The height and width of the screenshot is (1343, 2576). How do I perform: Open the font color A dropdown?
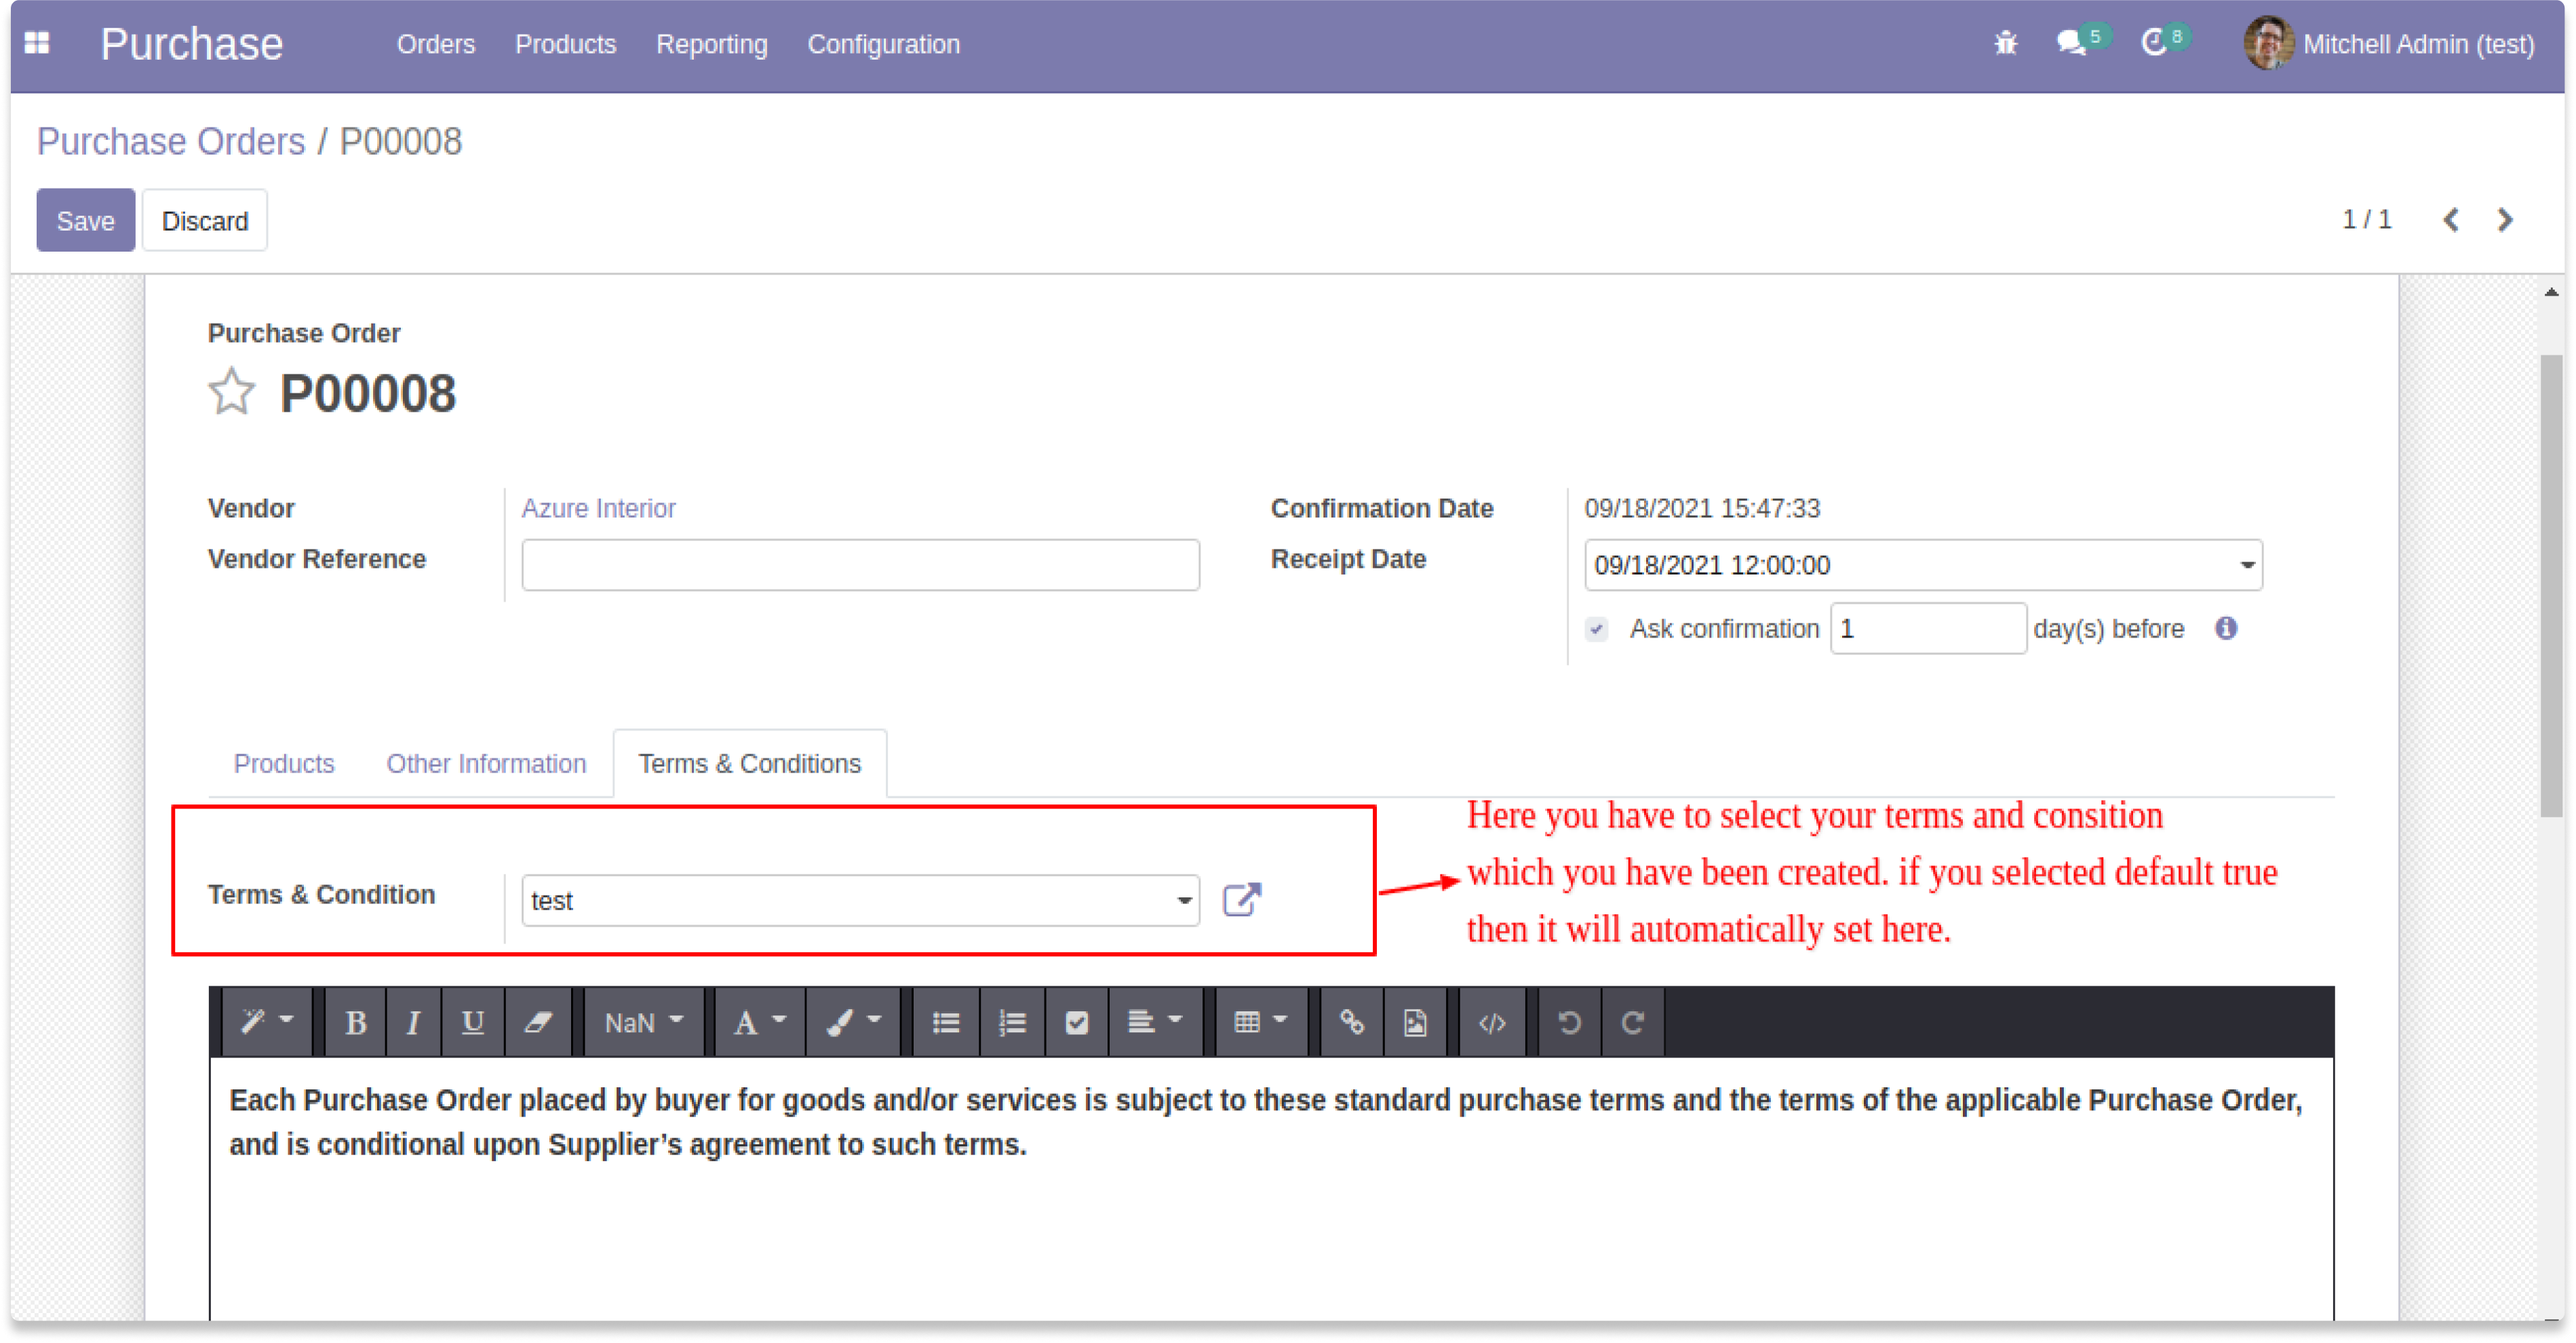coord(760,1022)
